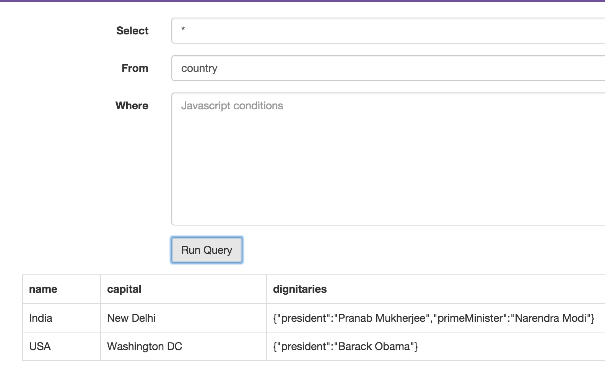Click the Barack Obama dignitaries cell

(x=345, y=346)
